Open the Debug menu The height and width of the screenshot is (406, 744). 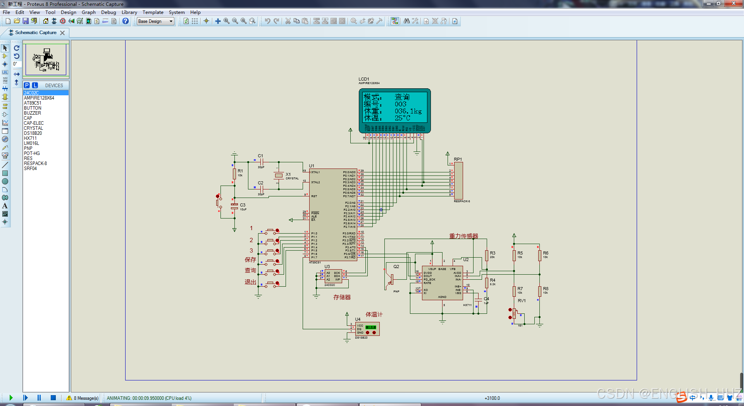[108, 12]
